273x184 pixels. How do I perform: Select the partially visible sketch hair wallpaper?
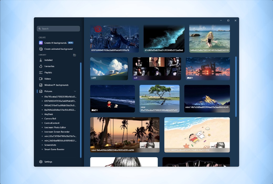[124, 162]
